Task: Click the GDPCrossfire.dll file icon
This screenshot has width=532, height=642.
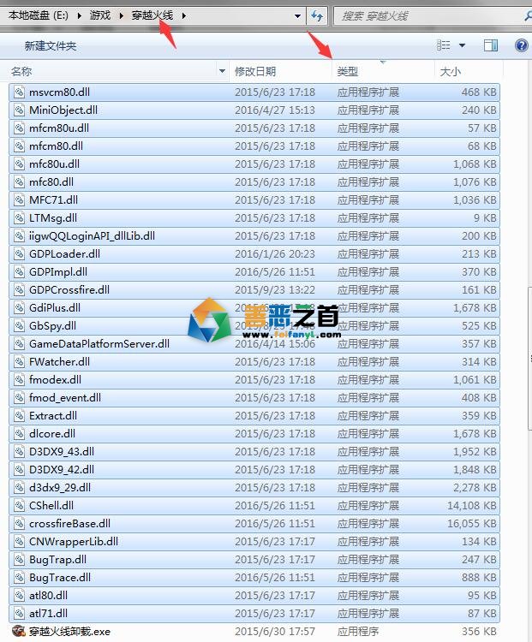Action: (x=19, y=290)
